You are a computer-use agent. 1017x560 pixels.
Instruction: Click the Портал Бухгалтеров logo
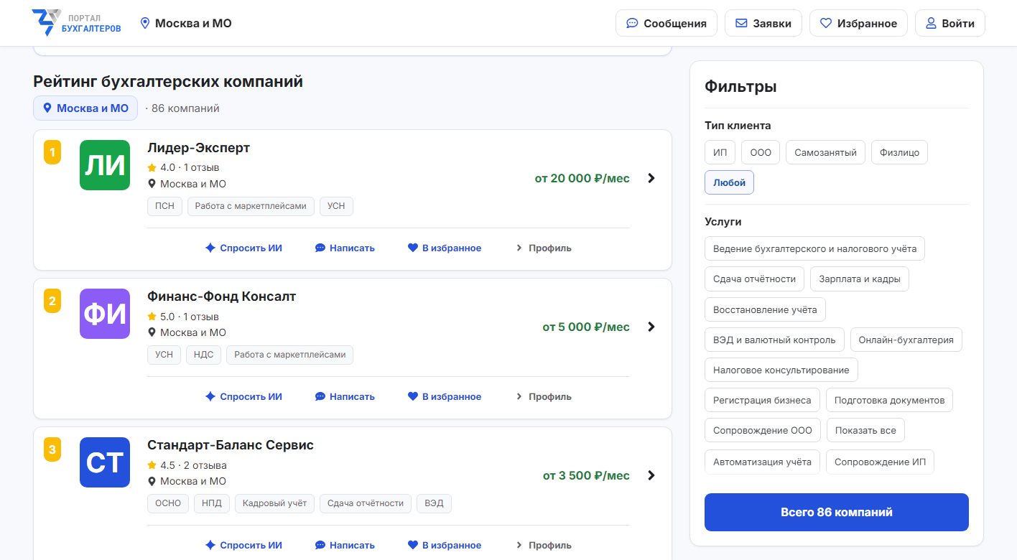77,23
